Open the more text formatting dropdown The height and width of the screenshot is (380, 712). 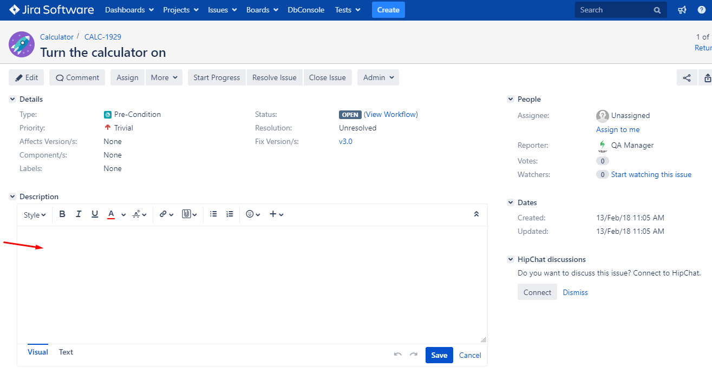[x=140, y=214]
